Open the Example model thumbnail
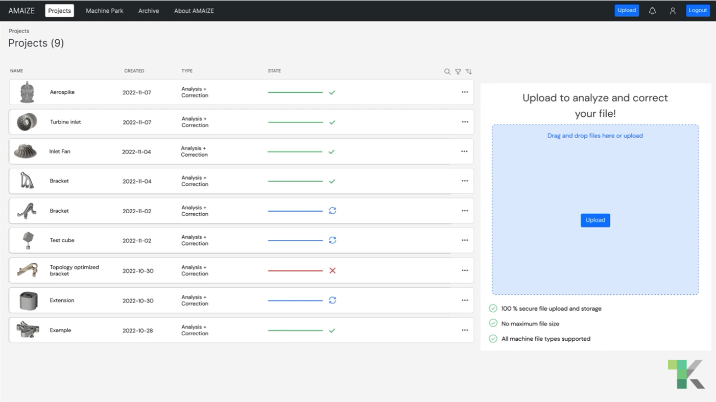 [27, 330]
